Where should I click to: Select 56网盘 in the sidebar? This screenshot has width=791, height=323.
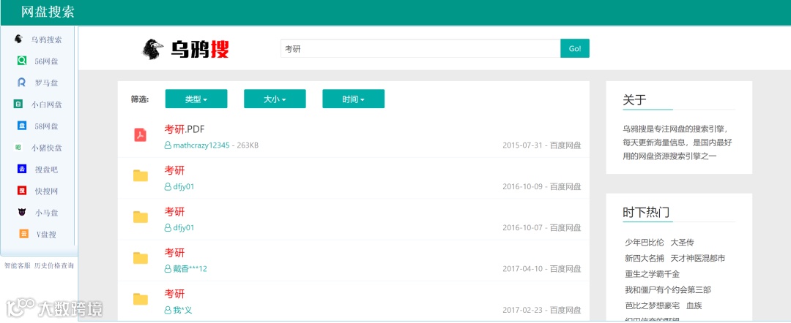click(46, 61)
